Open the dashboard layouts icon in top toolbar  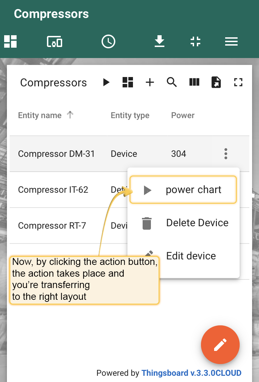[10, 41]
